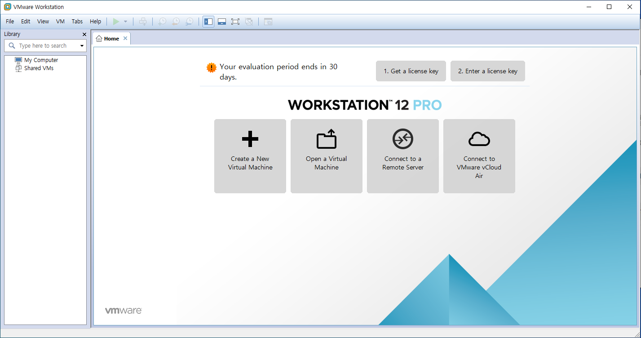Click the Take Snapshot clock icon
Screen dimensions: 641x338
[162, 21]
